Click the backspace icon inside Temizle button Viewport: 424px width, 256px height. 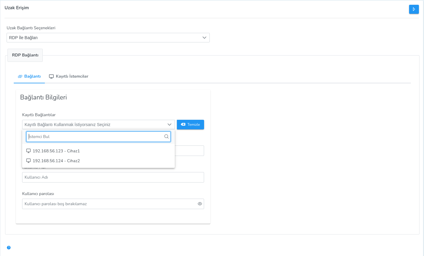click(x=183, y=125)
